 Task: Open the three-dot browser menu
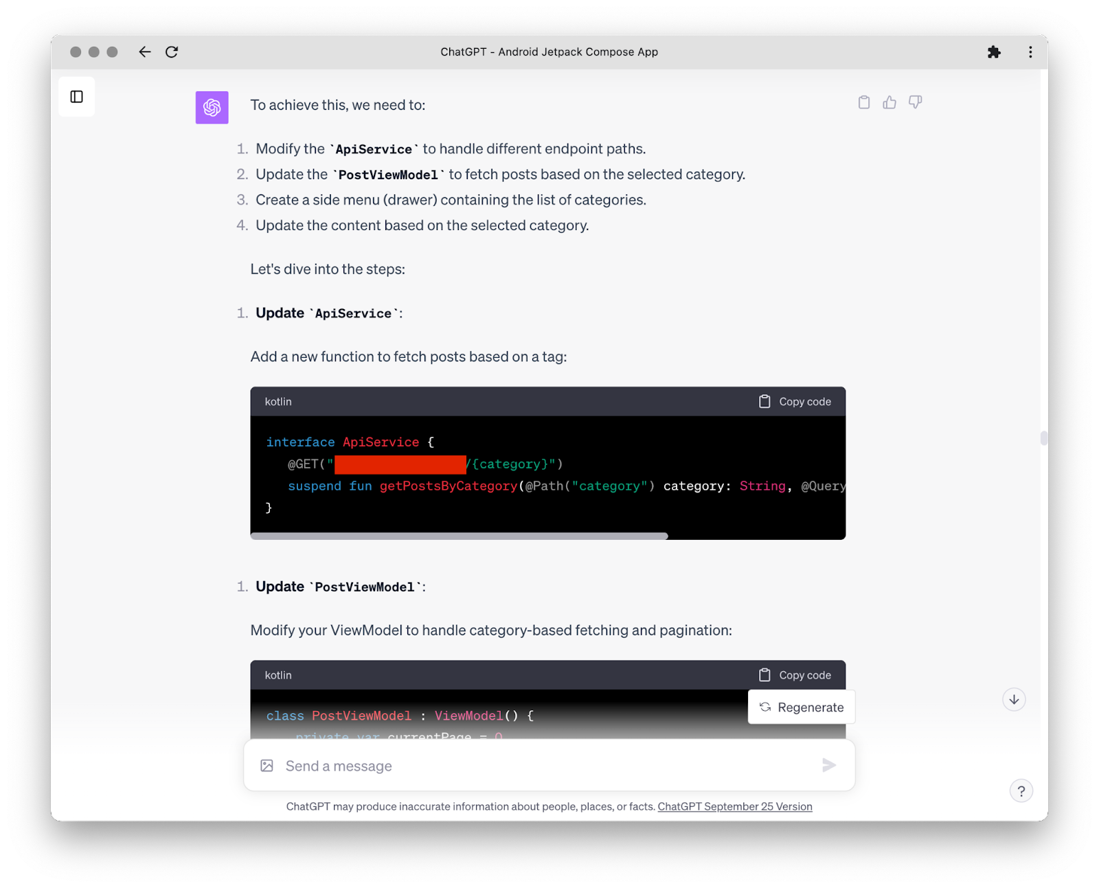(x=1030, y=52)
